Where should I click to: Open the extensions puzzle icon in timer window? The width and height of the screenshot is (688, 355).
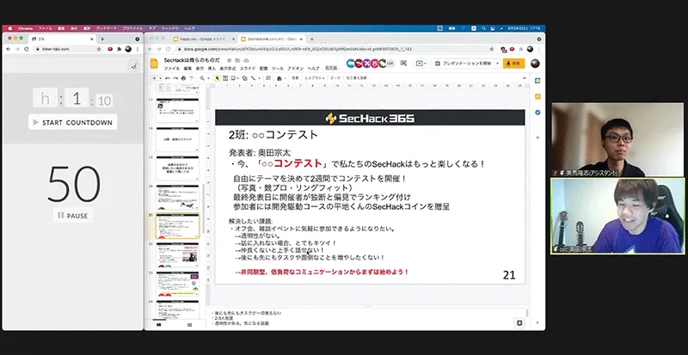point(119,49)
